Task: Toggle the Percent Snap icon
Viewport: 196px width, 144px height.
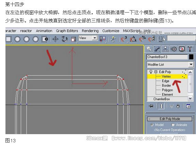Action: point(142,39)
